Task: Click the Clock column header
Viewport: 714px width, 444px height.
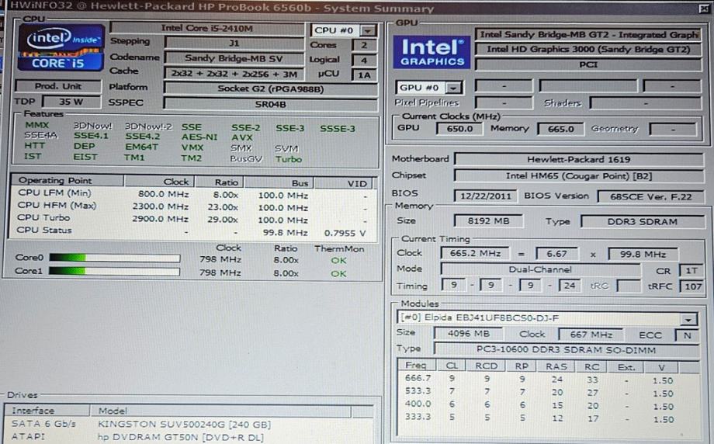Action: tap(159, 182)
